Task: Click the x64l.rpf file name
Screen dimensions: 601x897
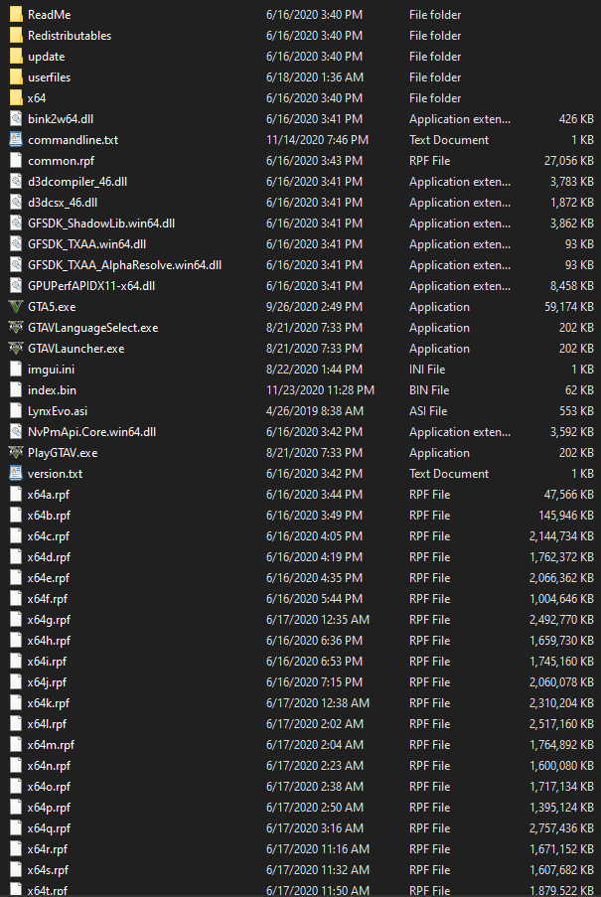Action: pos(47,724)
